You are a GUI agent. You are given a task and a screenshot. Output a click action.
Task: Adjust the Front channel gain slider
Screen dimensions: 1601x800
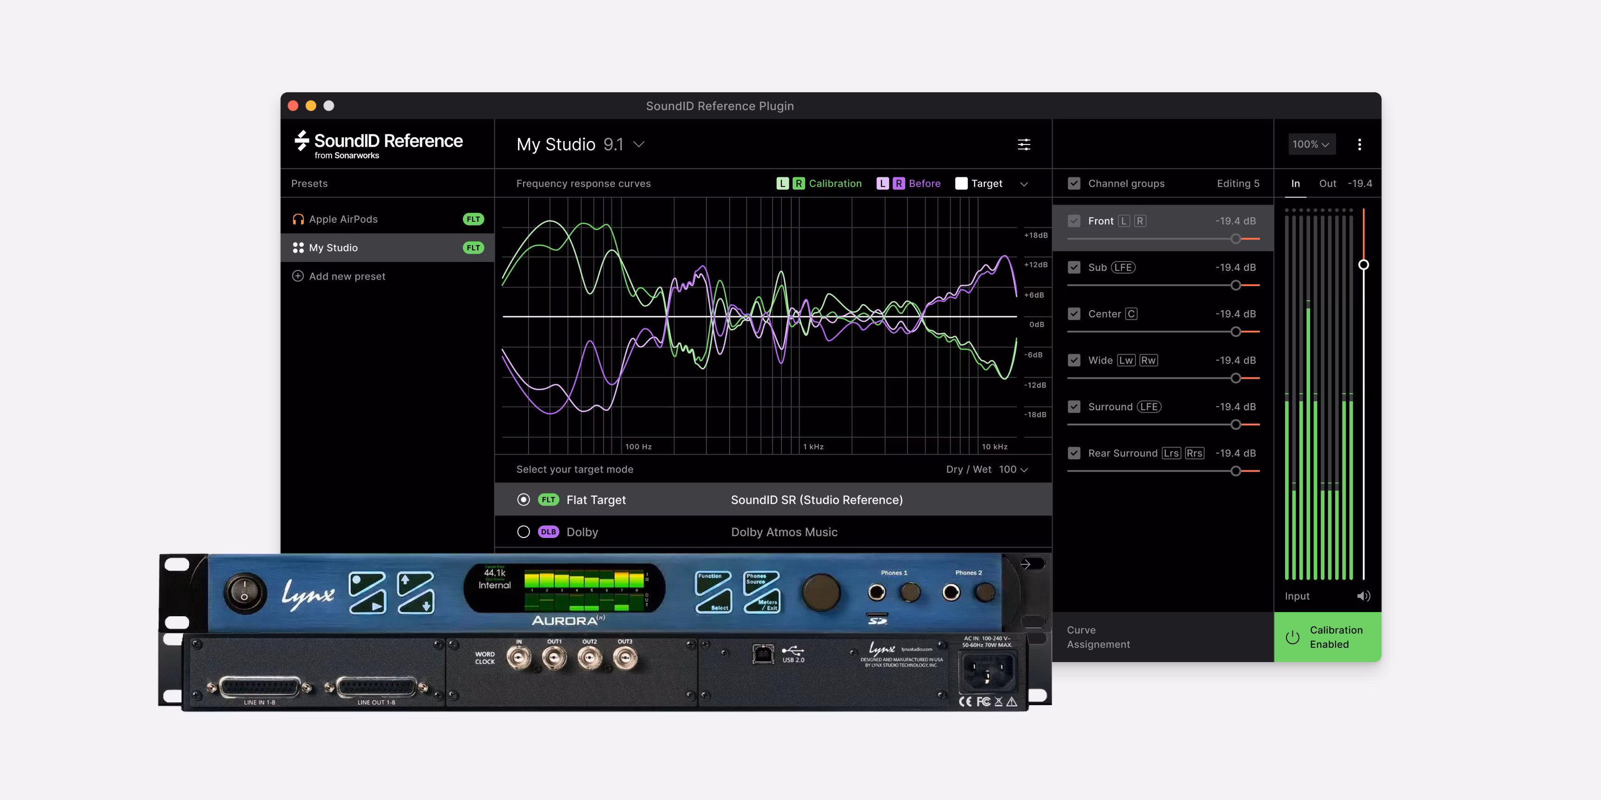tap(1235, 238)
